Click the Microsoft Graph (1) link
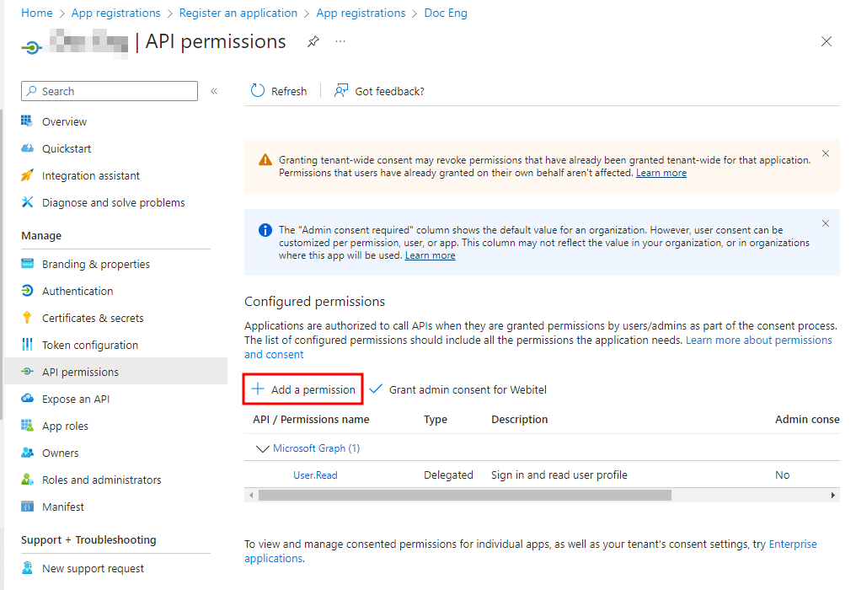Image resolution: width=856 pixels, height=590 pixels. 316,448
